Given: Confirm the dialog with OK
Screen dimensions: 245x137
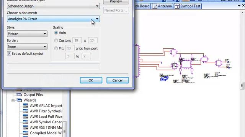Looking at the screenshot, I should tap(91, 80).
